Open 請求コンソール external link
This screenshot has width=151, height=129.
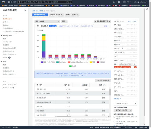pyautogui.click(x=9, y=85)
